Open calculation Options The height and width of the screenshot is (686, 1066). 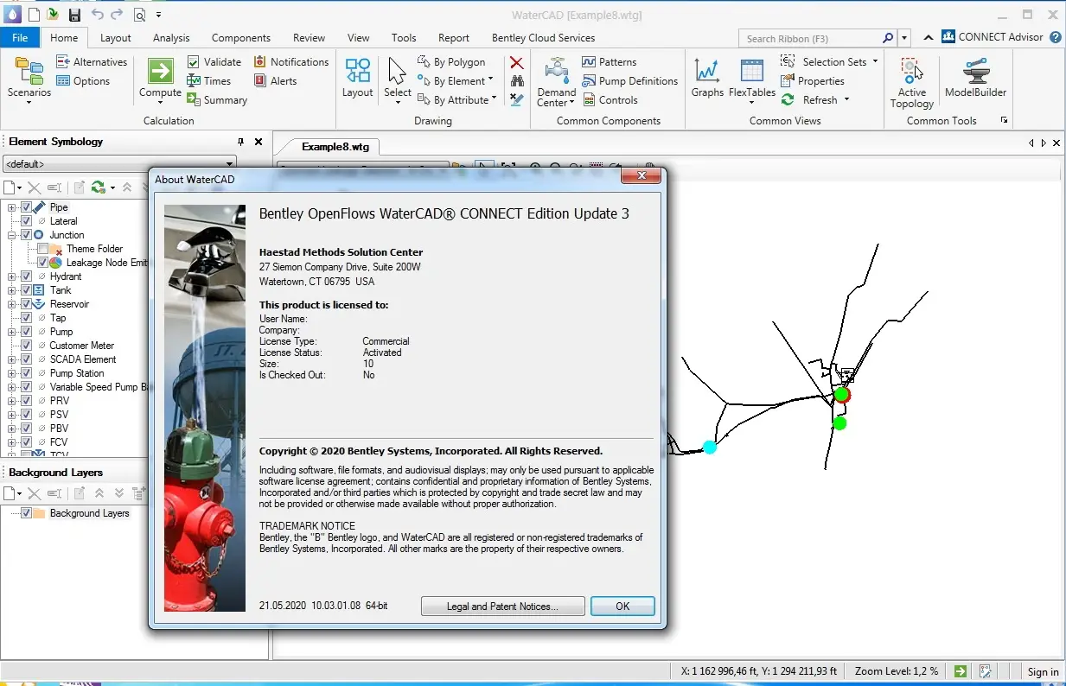pyautogui.click(x=83, y=81)
